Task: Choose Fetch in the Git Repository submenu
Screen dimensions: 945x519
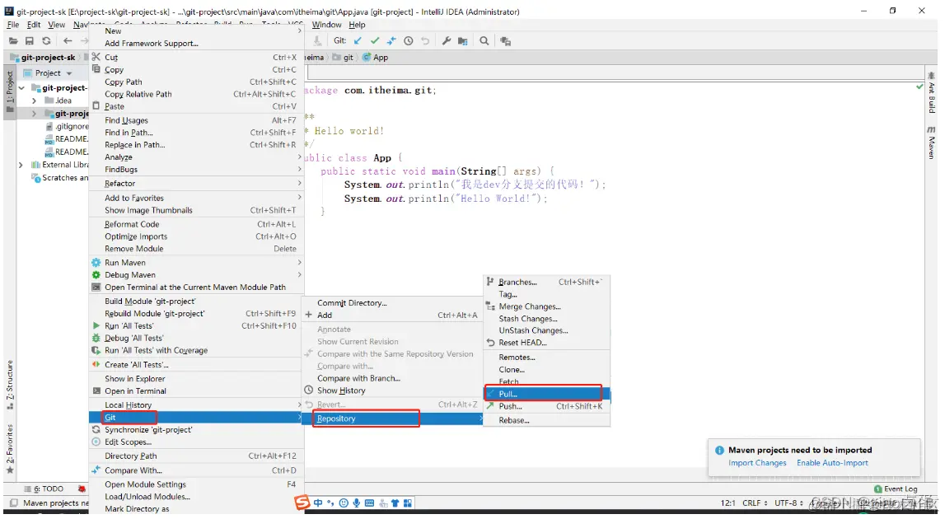Action: (546, 381)
